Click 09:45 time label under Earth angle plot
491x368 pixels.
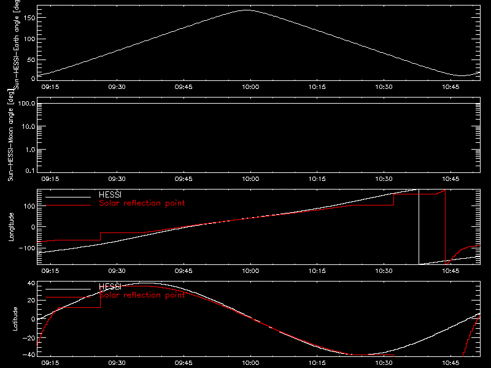(184, 86)
